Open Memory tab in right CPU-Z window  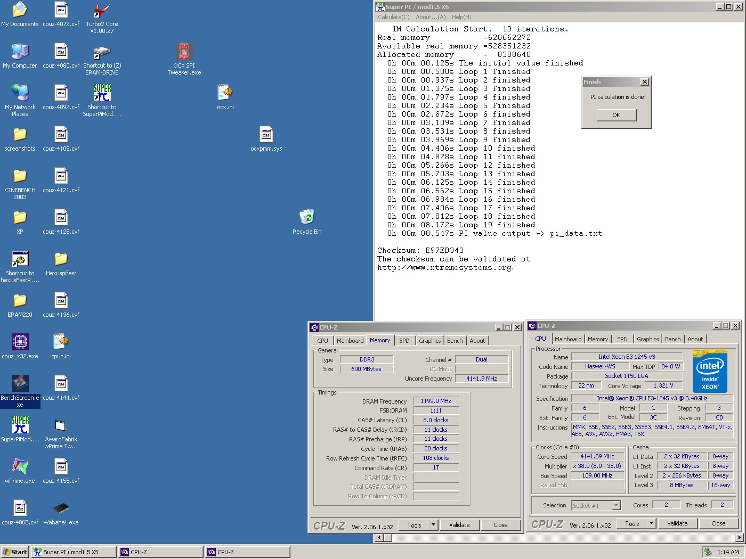tap(598, 339)
